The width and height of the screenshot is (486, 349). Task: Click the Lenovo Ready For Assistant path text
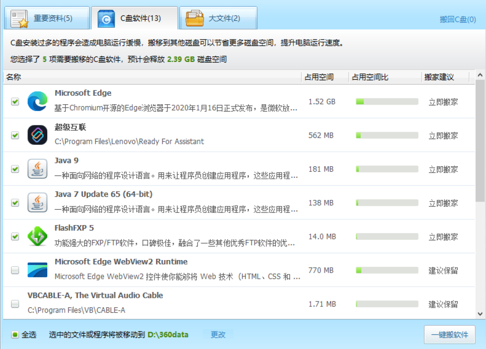pos(129,141)
